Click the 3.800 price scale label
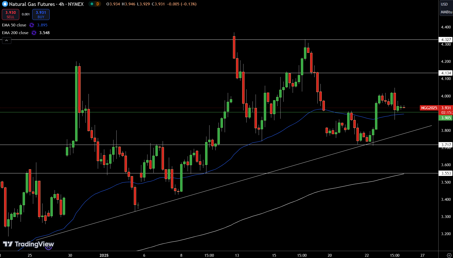 [446, 131]
